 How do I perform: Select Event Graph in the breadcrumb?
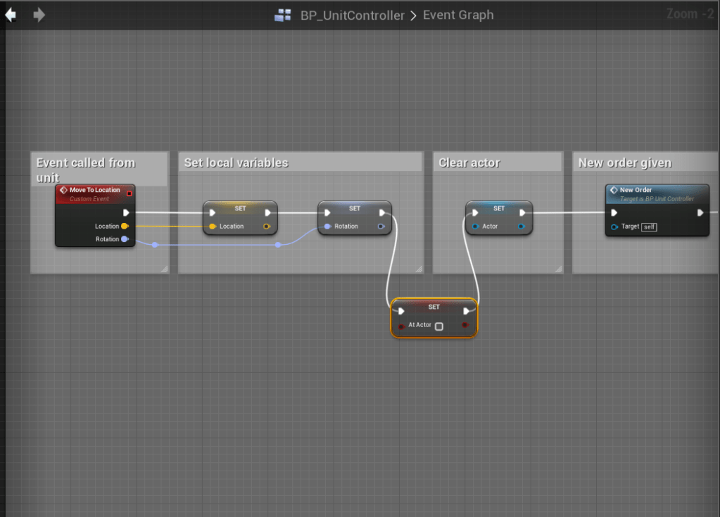click(x=458, y=15)
